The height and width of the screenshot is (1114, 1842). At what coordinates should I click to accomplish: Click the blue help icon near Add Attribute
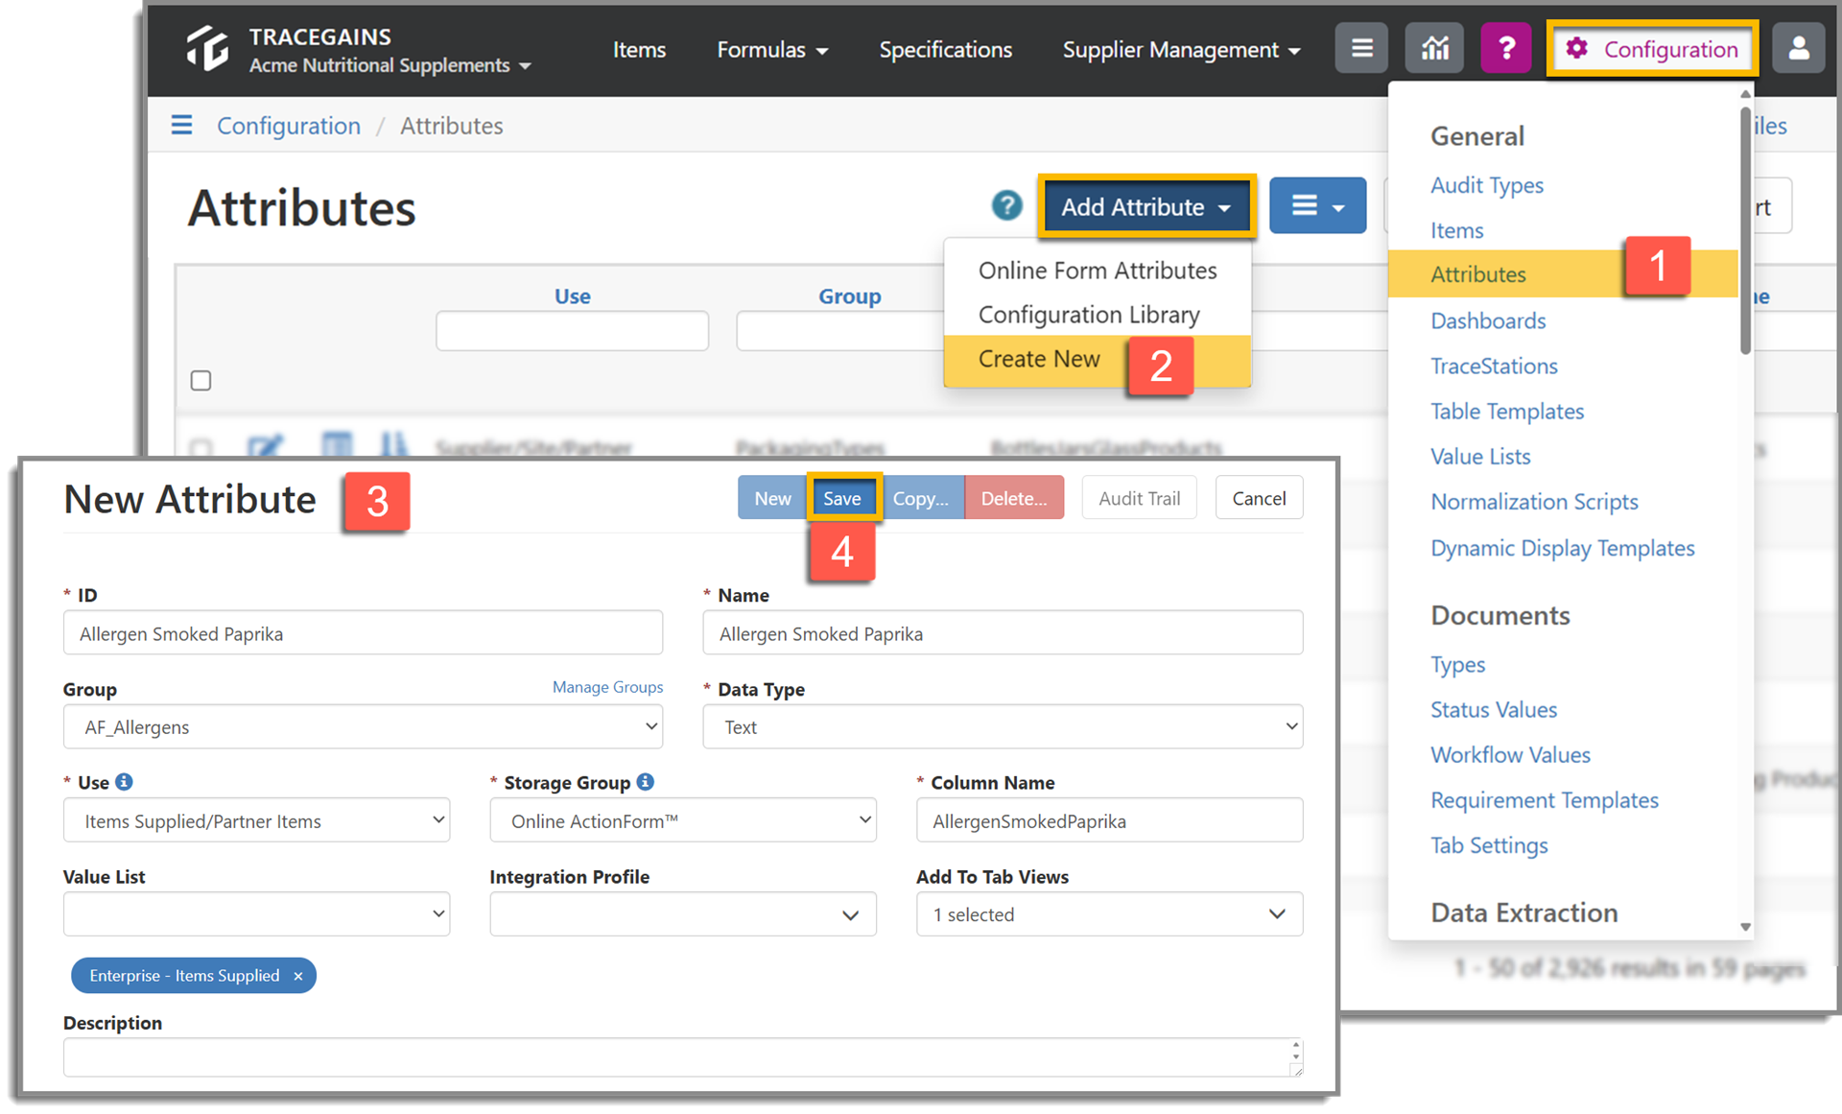tap(1006, 205)
